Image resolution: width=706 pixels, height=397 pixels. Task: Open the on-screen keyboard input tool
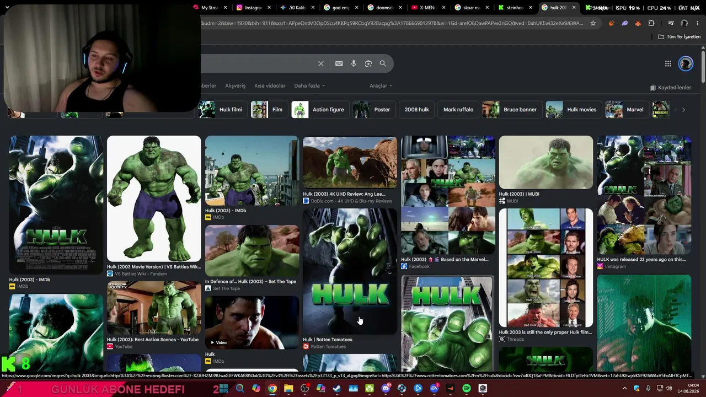coord(339,63)
